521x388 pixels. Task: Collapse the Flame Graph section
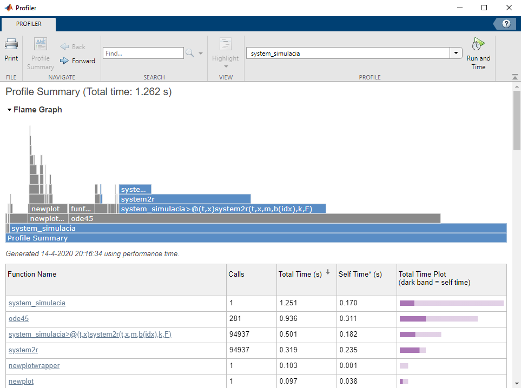pos(9,110)
